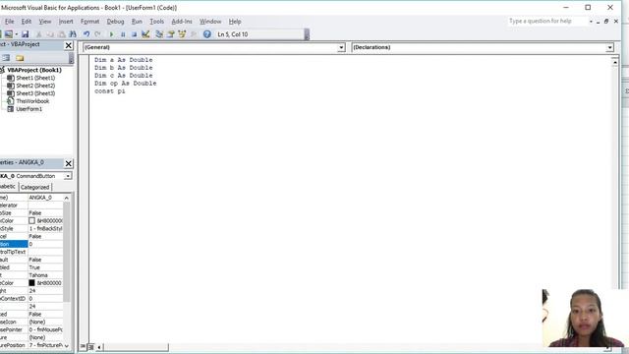
Task: Open the Help menu
Action: click(x=235, y=22)
